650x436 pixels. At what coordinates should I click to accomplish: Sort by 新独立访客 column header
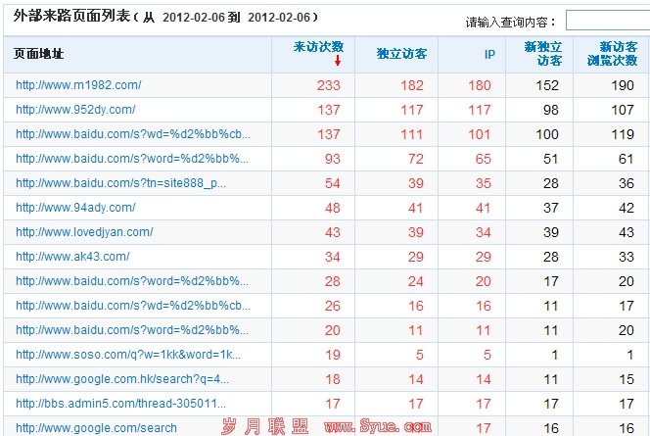coord(542,54)
